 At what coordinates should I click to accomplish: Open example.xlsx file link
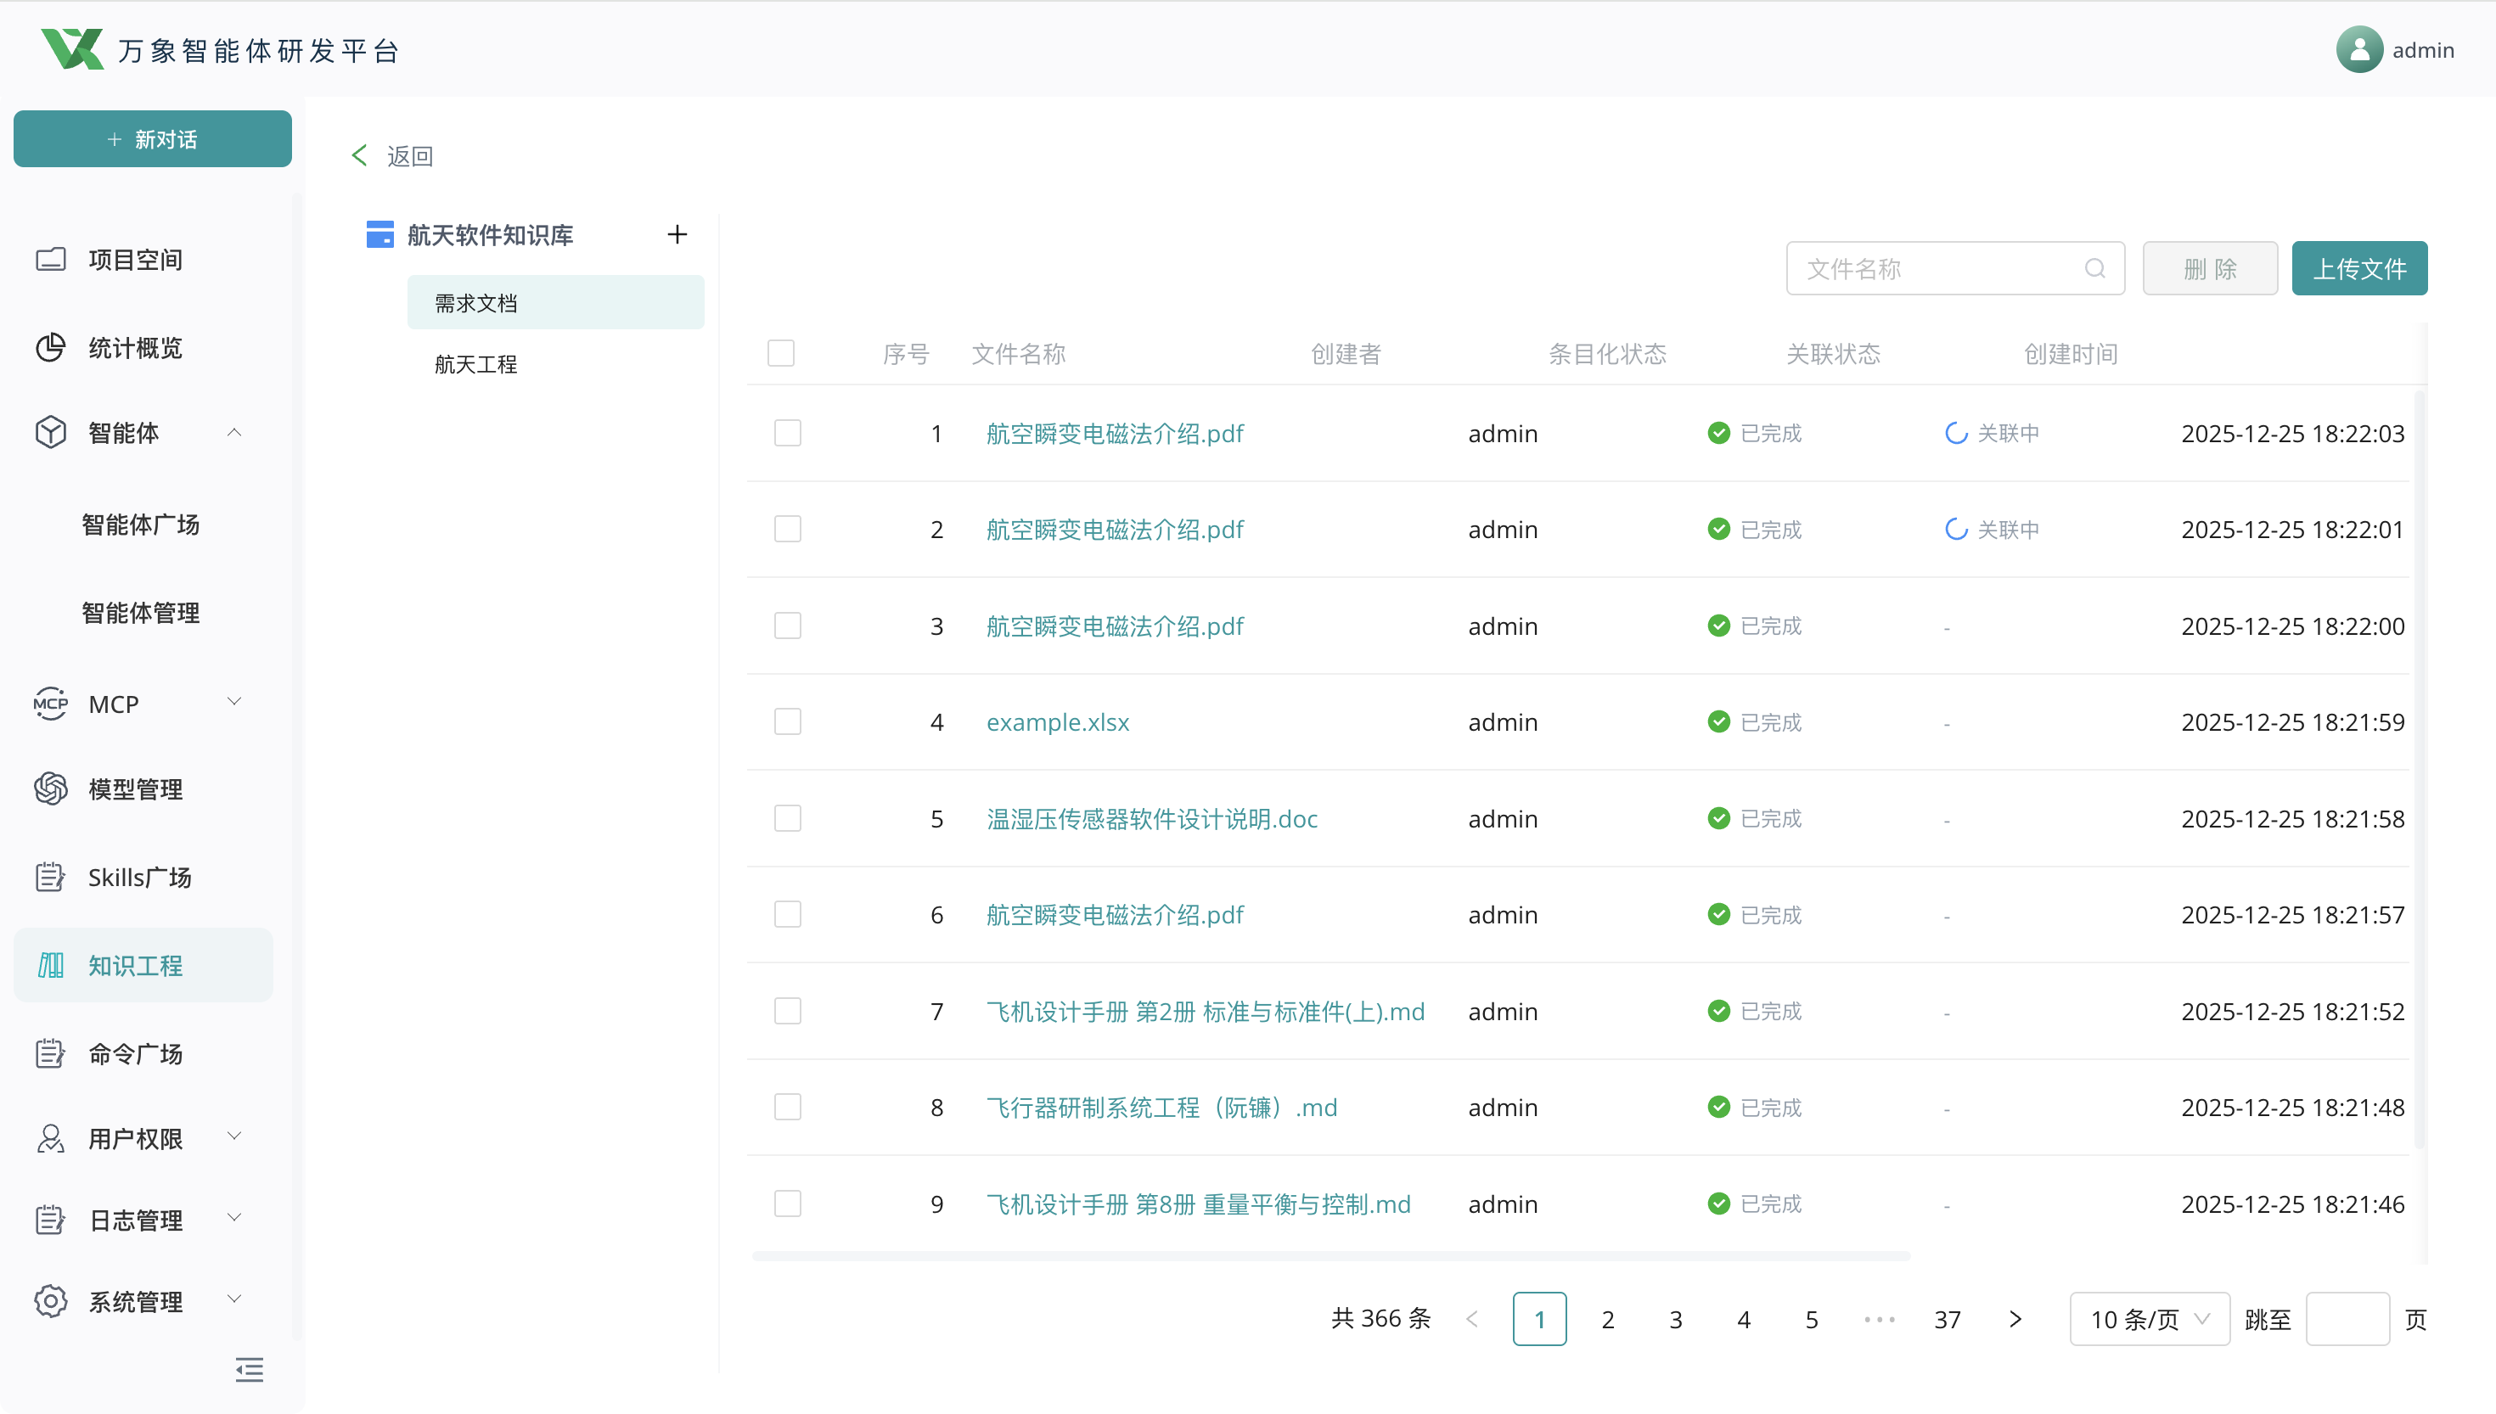[1058, 721]
